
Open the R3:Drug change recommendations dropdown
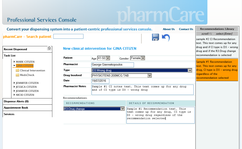(94, 109)
